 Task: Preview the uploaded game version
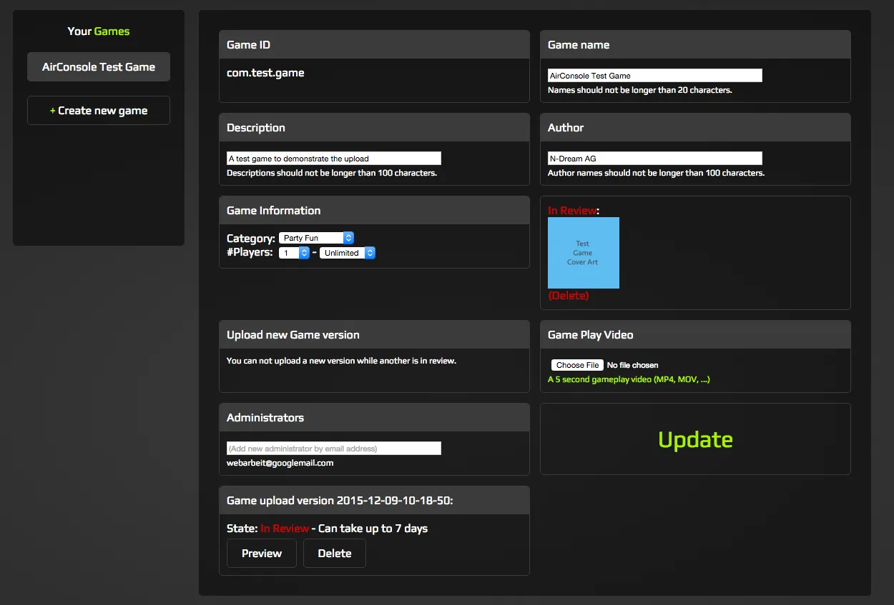pyautogui.click(x=262, y=554)
